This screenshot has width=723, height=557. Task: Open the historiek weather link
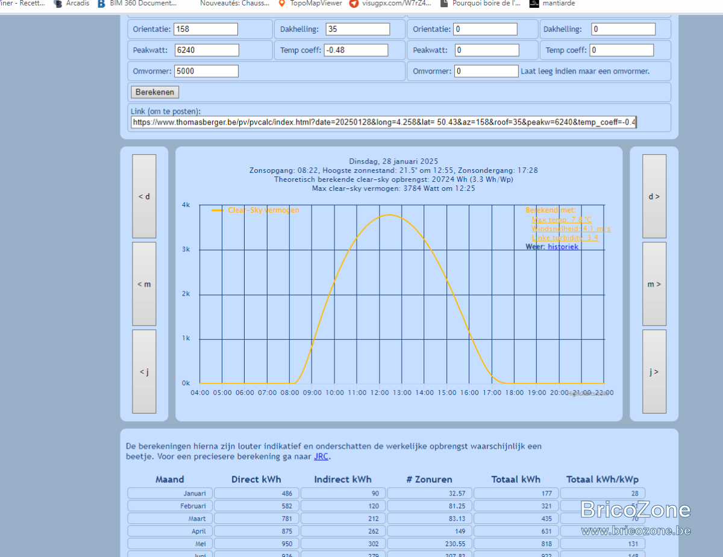563,247
